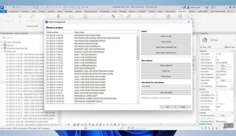Click the selection filter funnel icon in status bar
The image size is (236, 136).
point(224,128)
